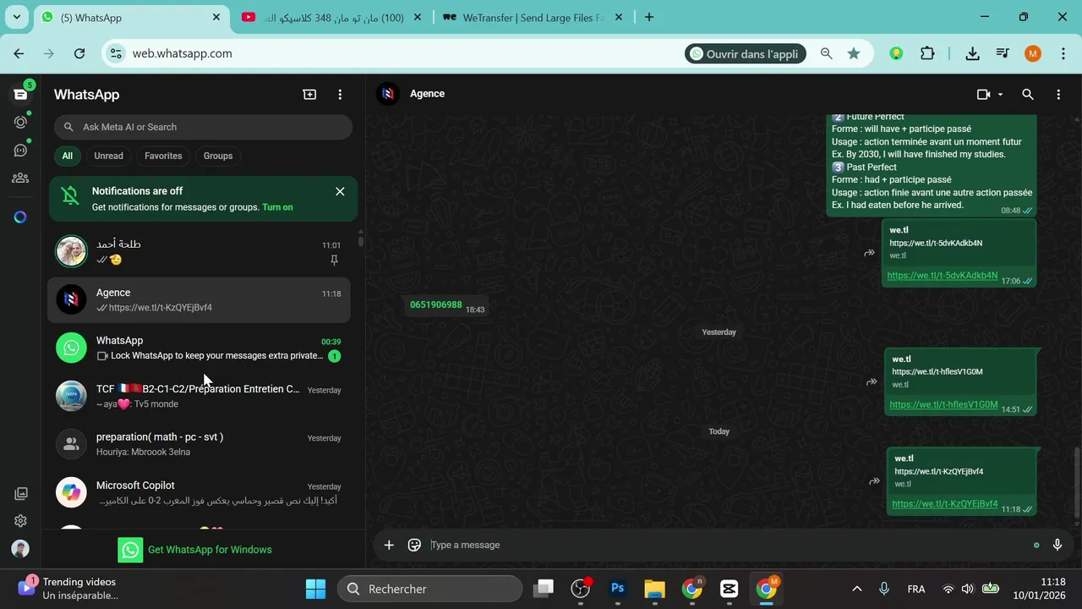
Task: Open the Agence chat three-dot menu
Action: pyautogui.click(x=1058, y=95)
